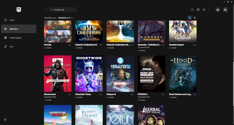
Task: Click the HITMAN 3 title text
Action: pyautogui.click(x=142, y=94)
